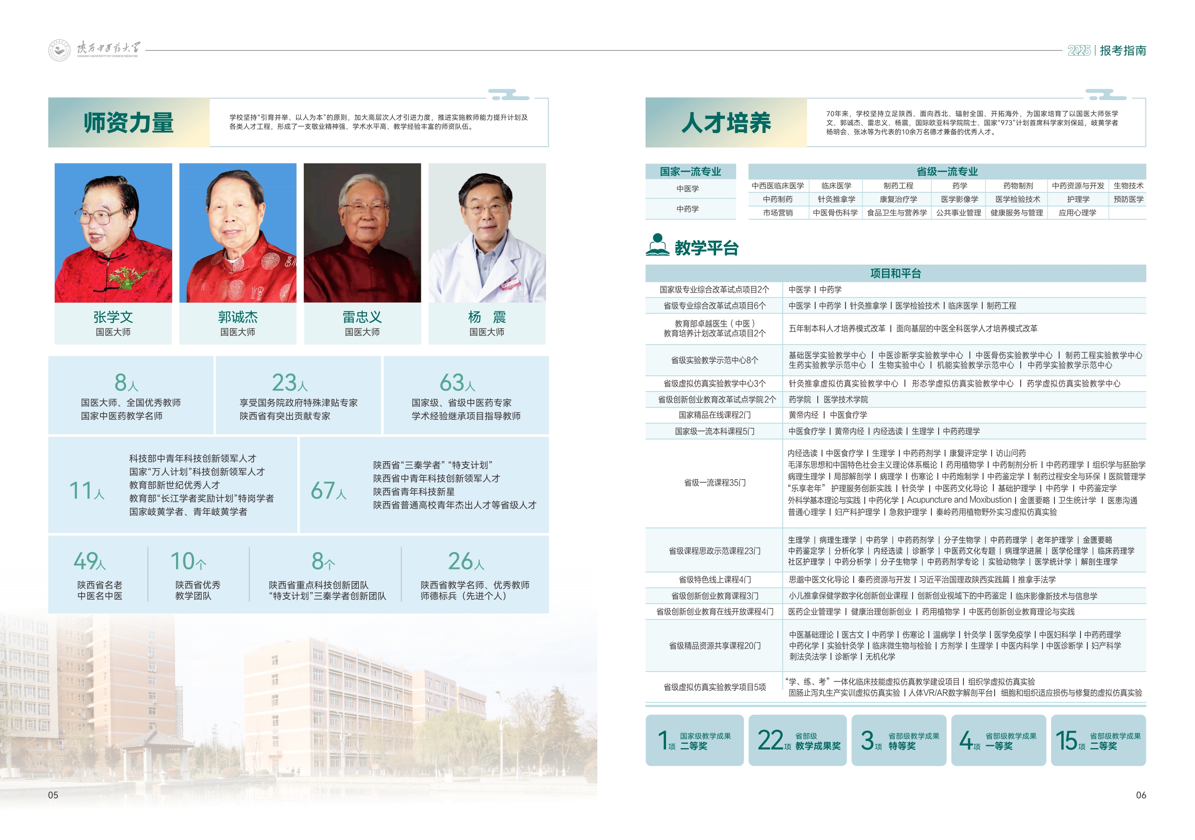The width and height of the screenshot is (1195, 840).
Task: Click the university logo emblem
Action: click(x=59, y=50)
